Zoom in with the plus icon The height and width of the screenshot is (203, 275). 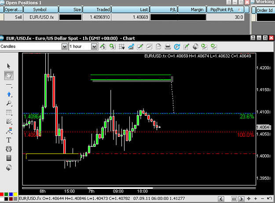(256, 199)
